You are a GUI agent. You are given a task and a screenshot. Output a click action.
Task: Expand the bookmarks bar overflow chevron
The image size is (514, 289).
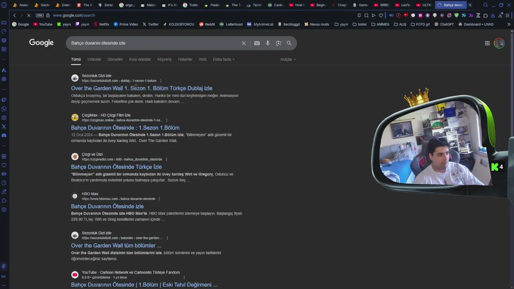click(509, 24)
